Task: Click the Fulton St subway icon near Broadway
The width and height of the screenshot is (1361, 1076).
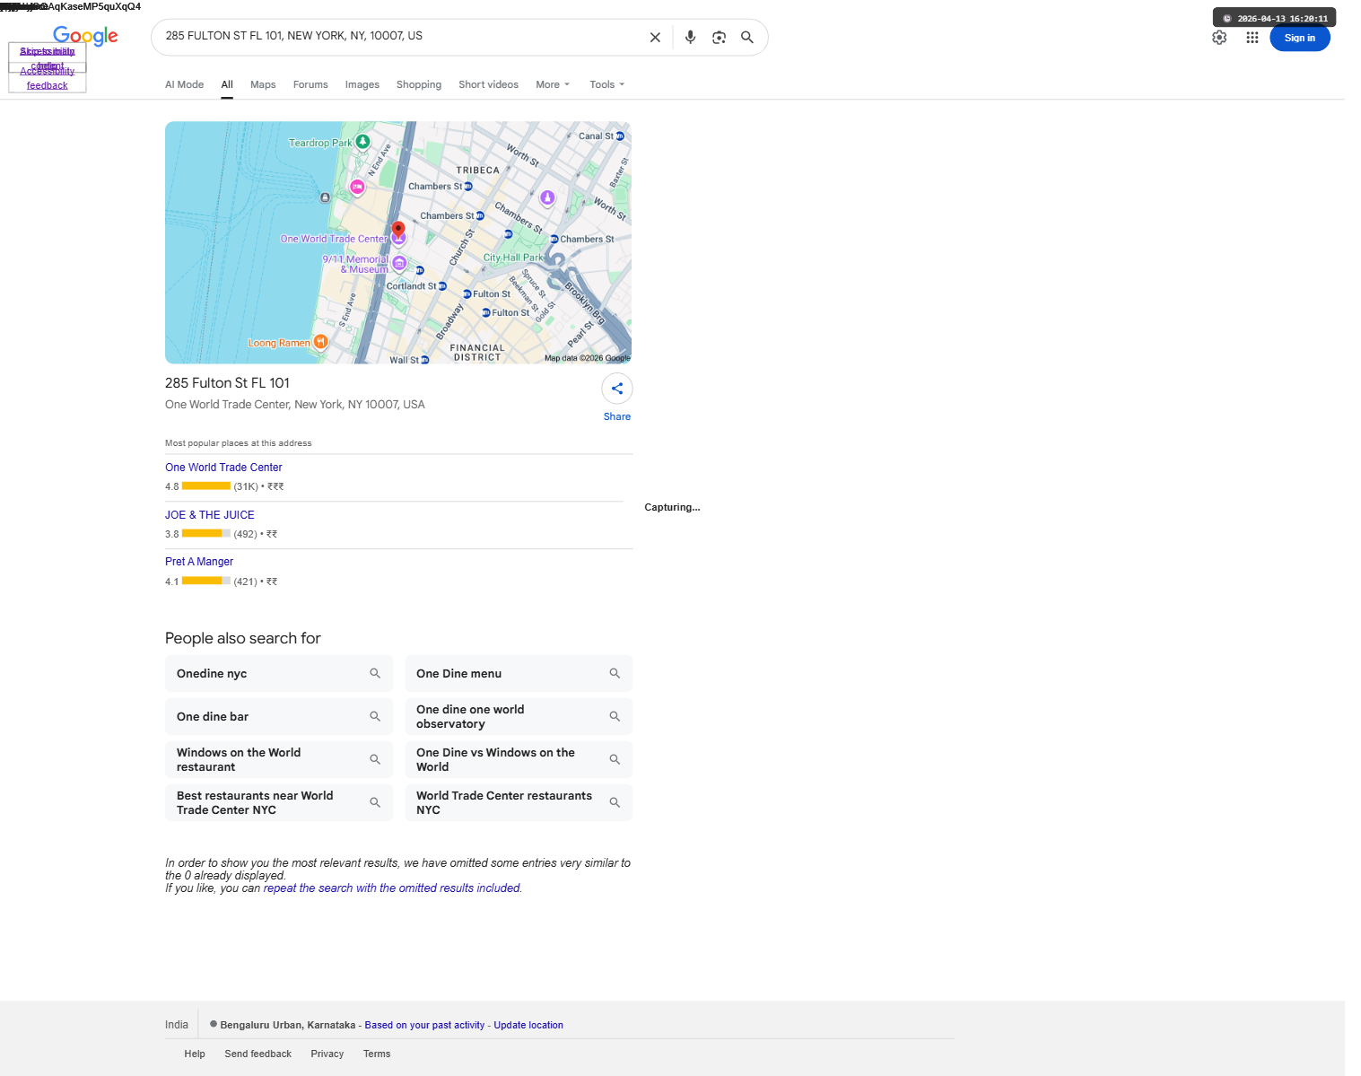Action: coord(467,294)
